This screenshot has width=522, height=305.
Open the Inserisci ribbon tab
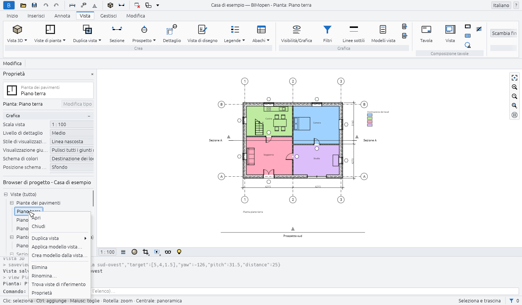36,16
